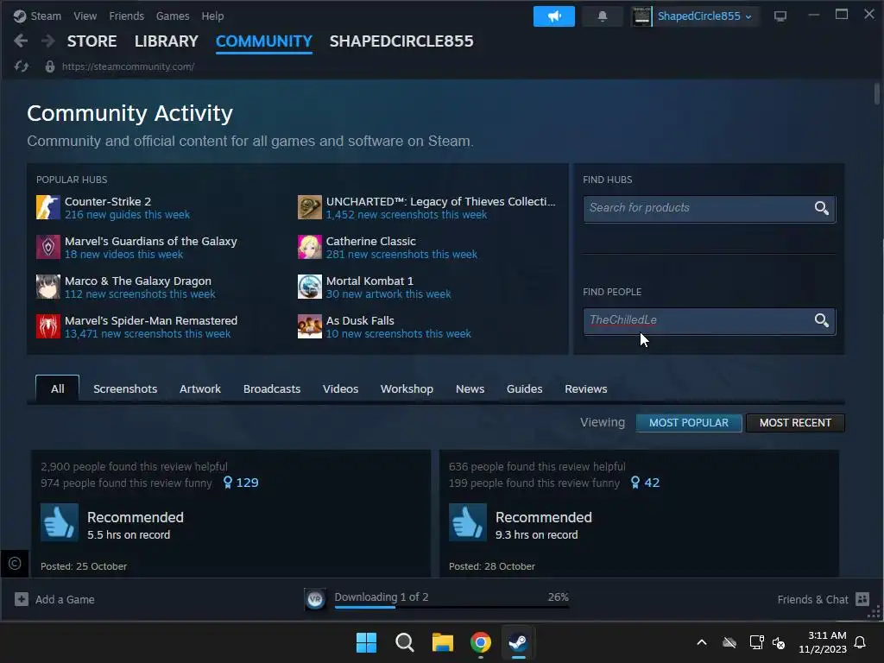This screenshot has width=884, height=663.
Task: Open File Explorer from taskbar
Action: click(x=443, y=642)
